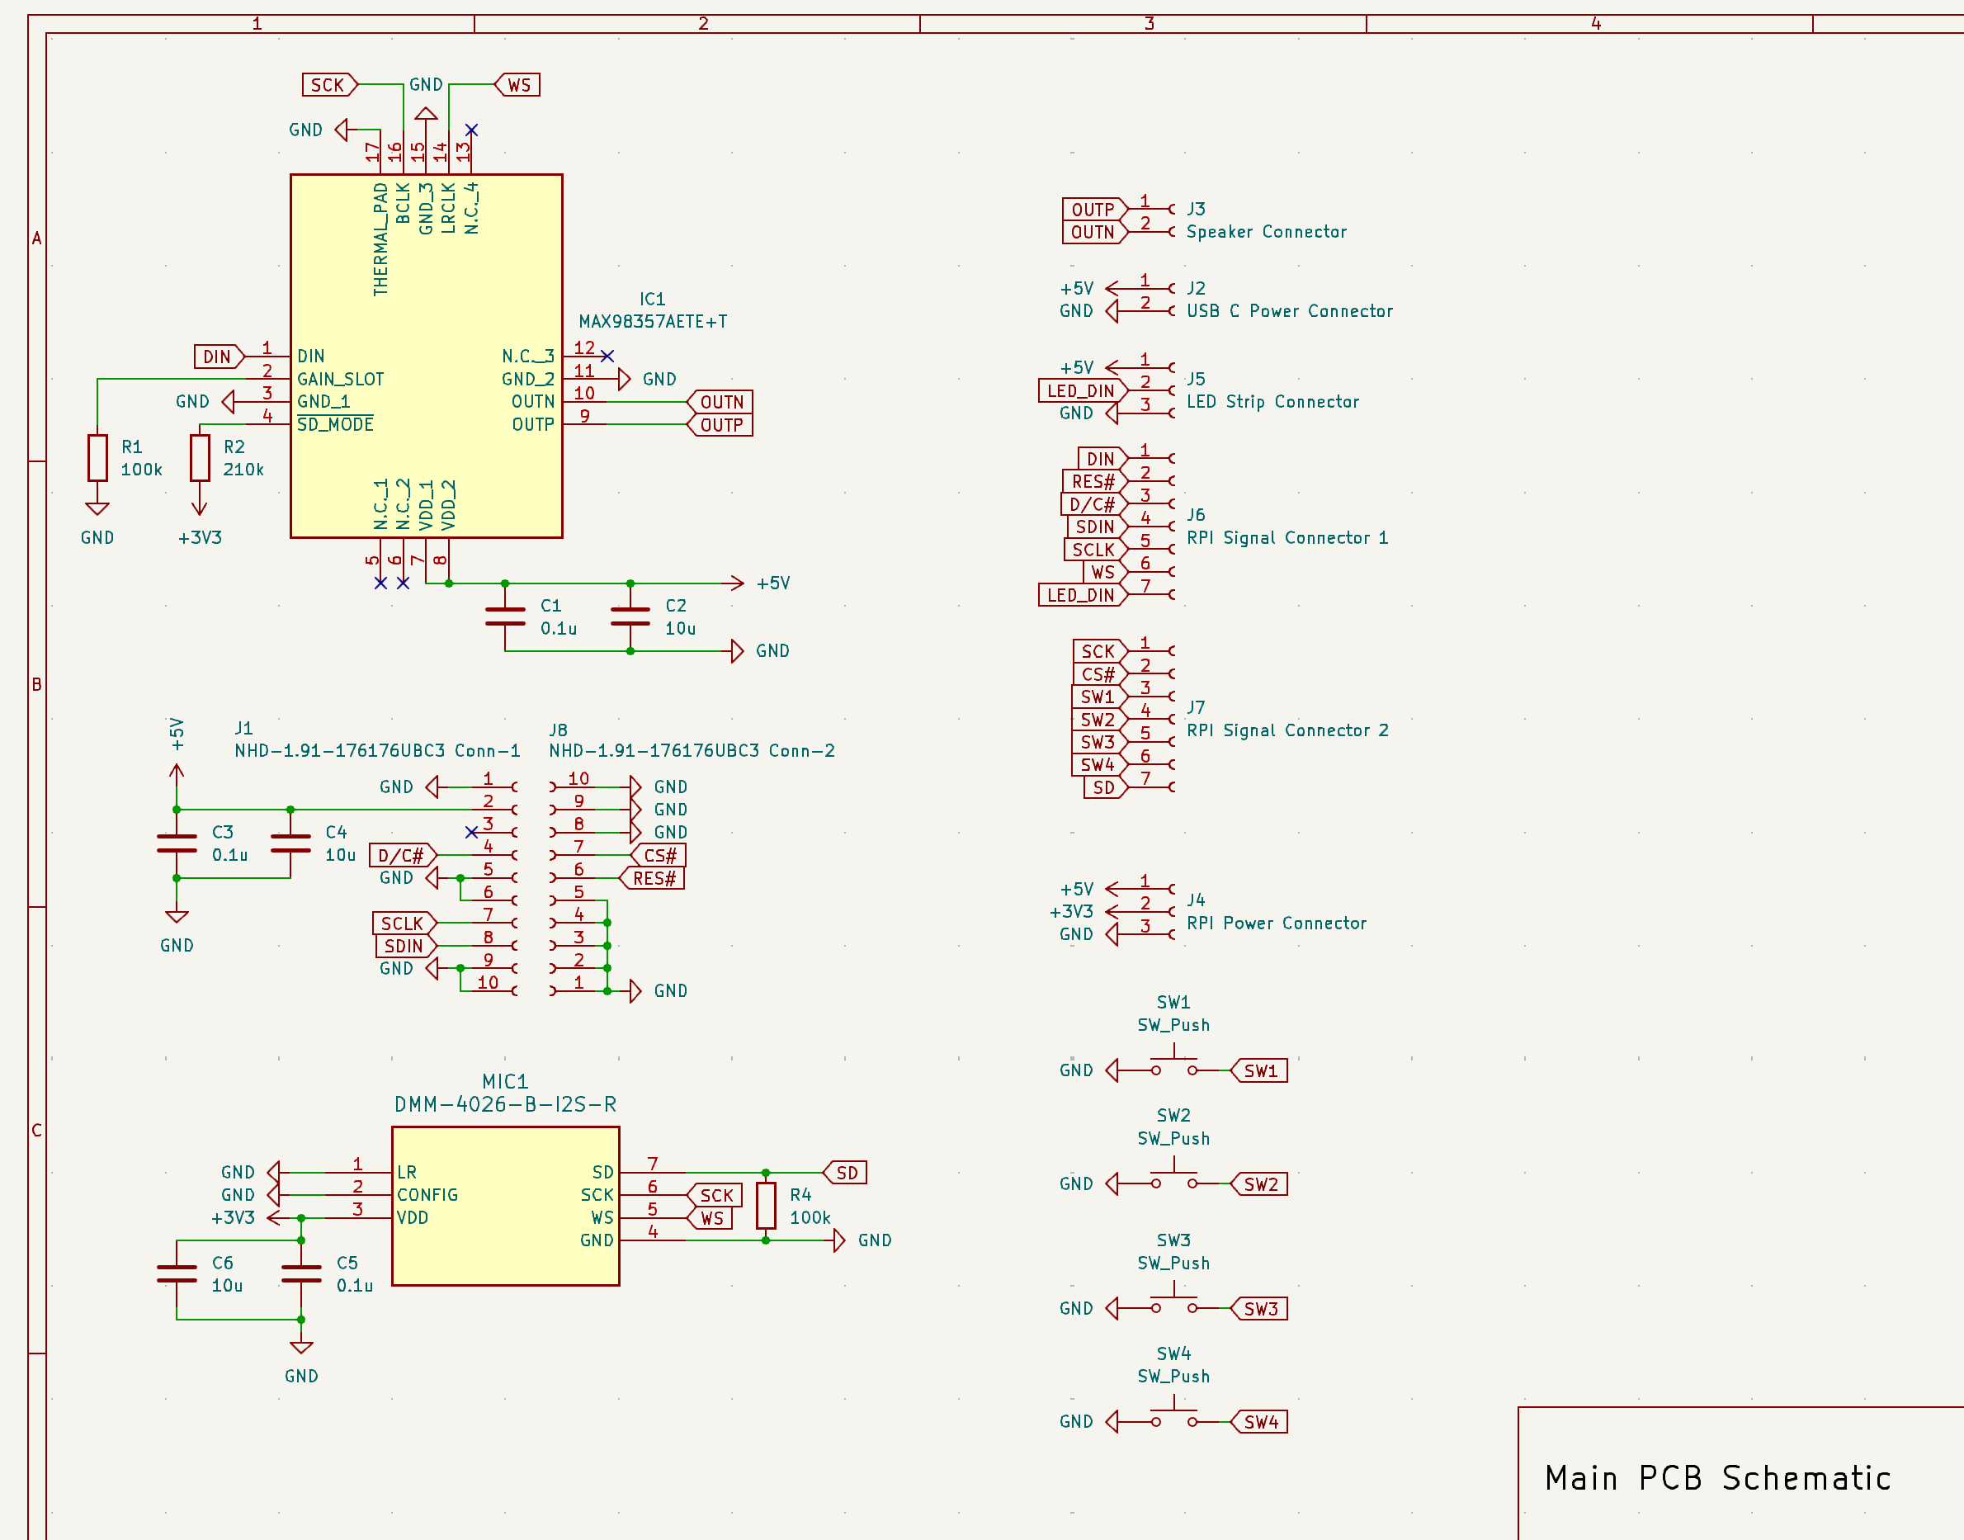Click the 'IC1' reference designator
The width and height of the screenshot is (1964, 1540).
click(x=653, y=300)
